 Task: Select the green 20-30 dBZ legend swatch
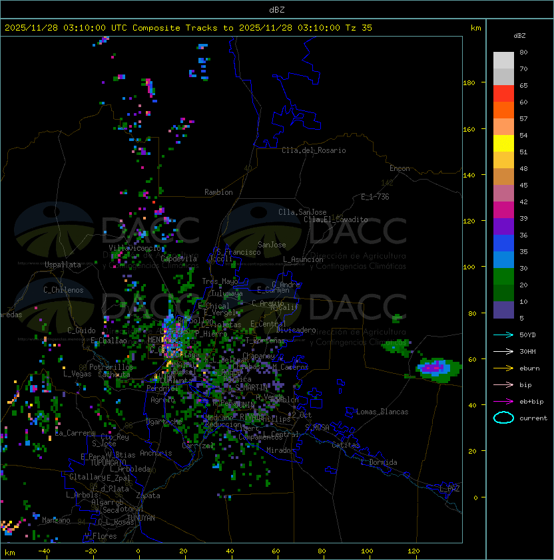tap(503, 277)
